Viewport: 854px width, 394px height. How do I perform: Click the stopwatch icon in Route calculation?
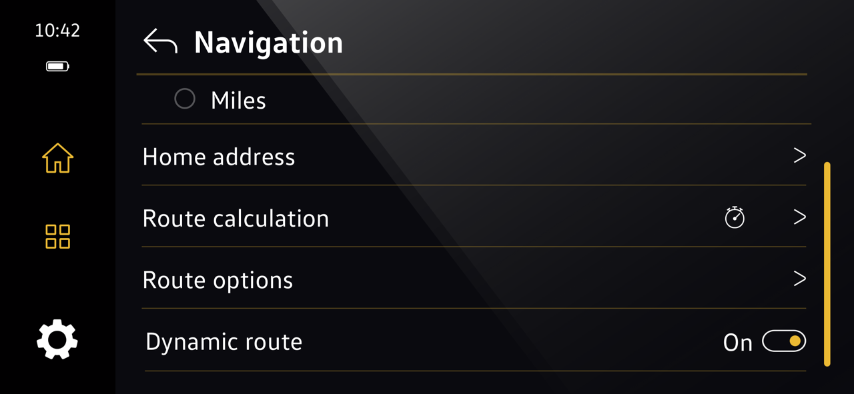pyautogui.click(x=735, y=217)
